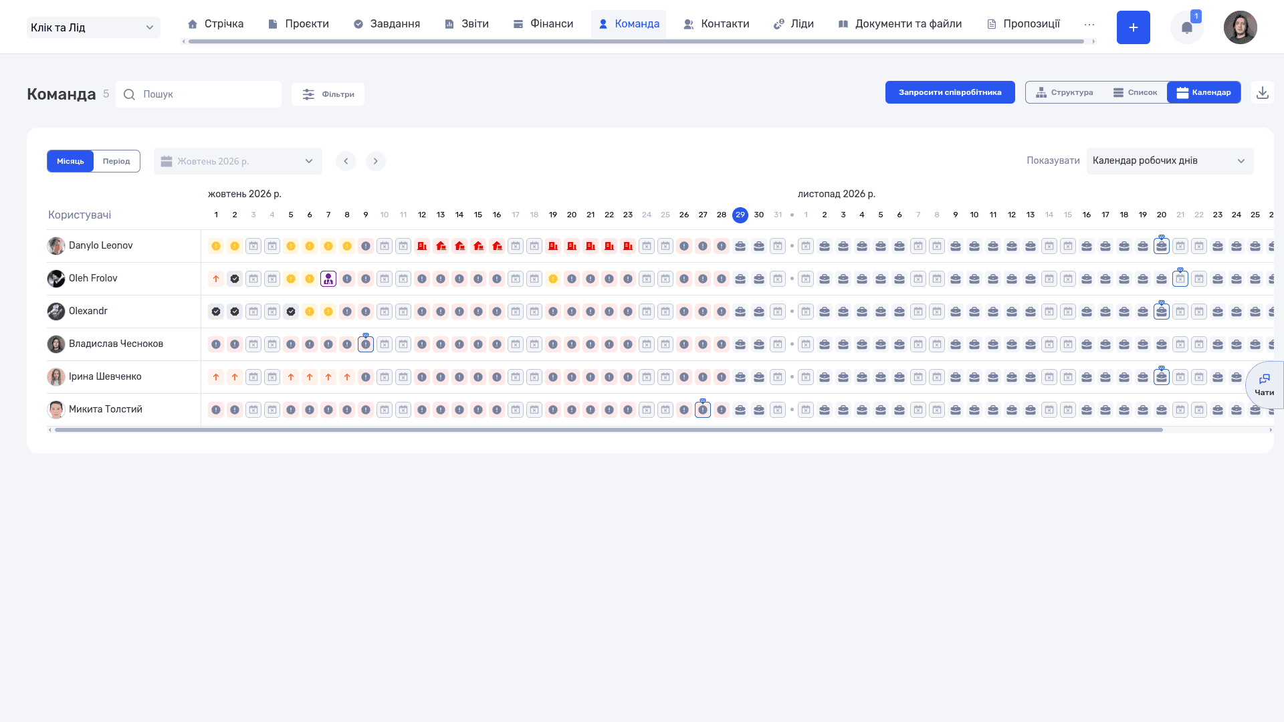Click the top navigation horizontal scrollbar

click(x=636, y=41)
